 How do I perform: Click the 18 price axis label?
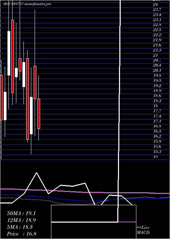[x=155, y=106]
